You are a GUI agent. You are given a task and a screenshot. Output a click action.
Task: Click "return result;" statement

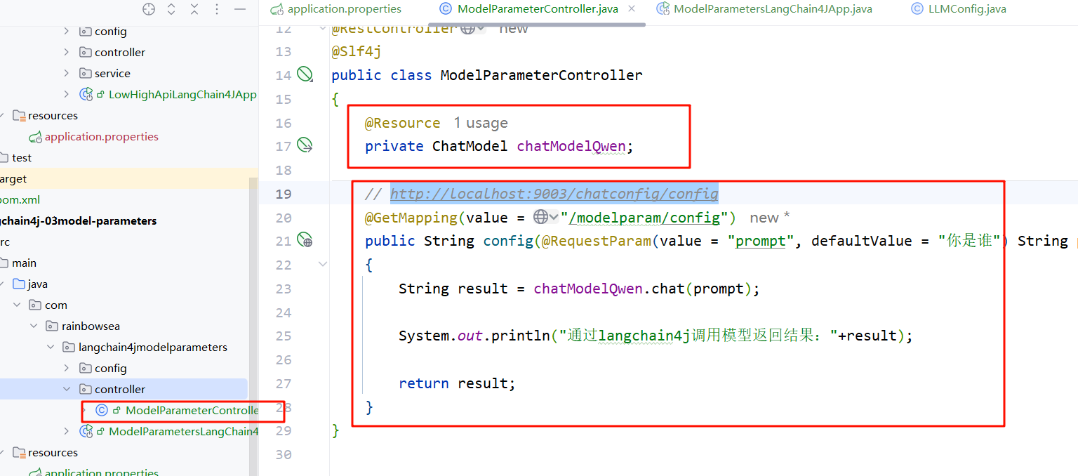[x=457, y=383]
